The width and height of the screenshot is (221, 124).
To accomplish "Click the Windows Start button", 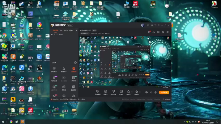I will click(x=3, y=122).
